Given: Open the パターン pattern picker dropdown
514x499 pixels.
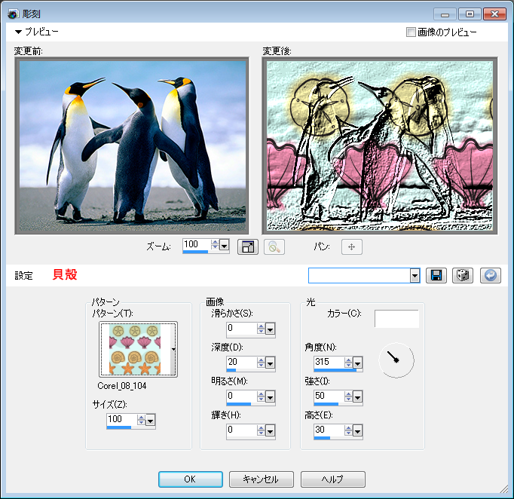Looking at the screenshot, I should (174, 350).
